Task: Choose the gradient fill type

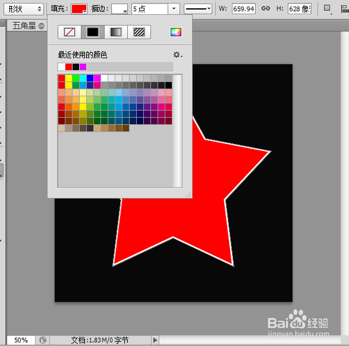Action: pyautogui.click(x=116, y=32)
